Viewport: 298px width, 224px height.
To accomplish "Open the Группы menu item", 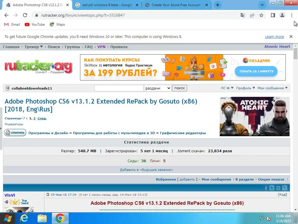I will (72, 47).
